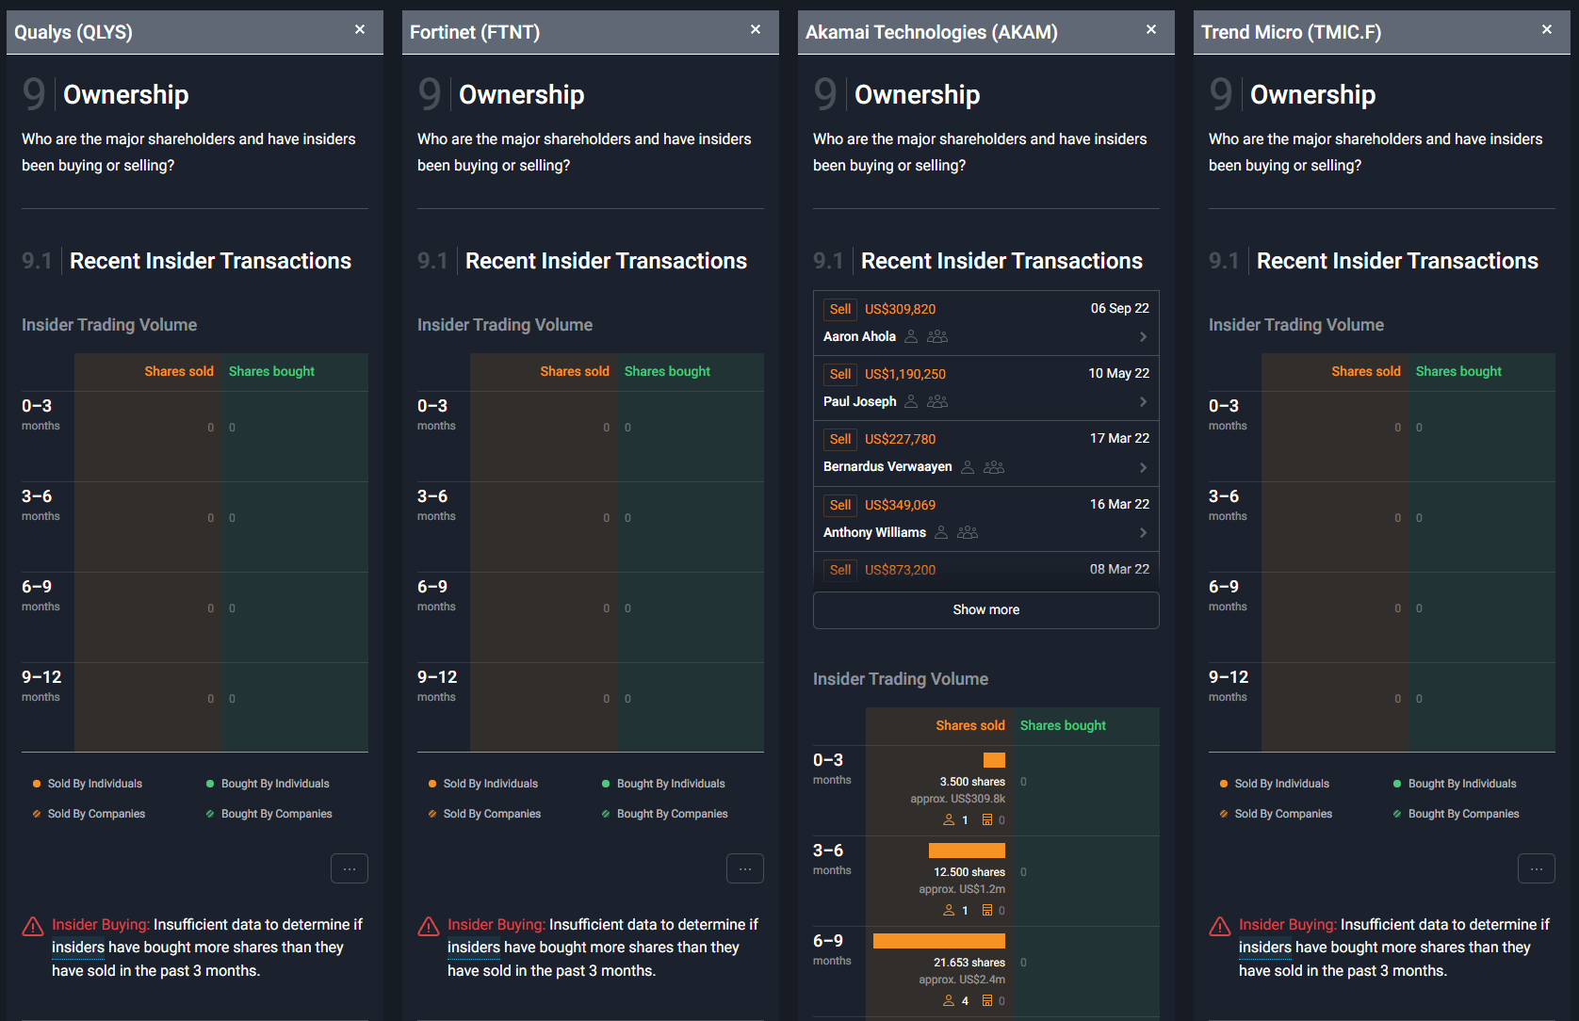
Task: Select the Qualys (QLYS) panel header
Action: [x=195, y=32]
